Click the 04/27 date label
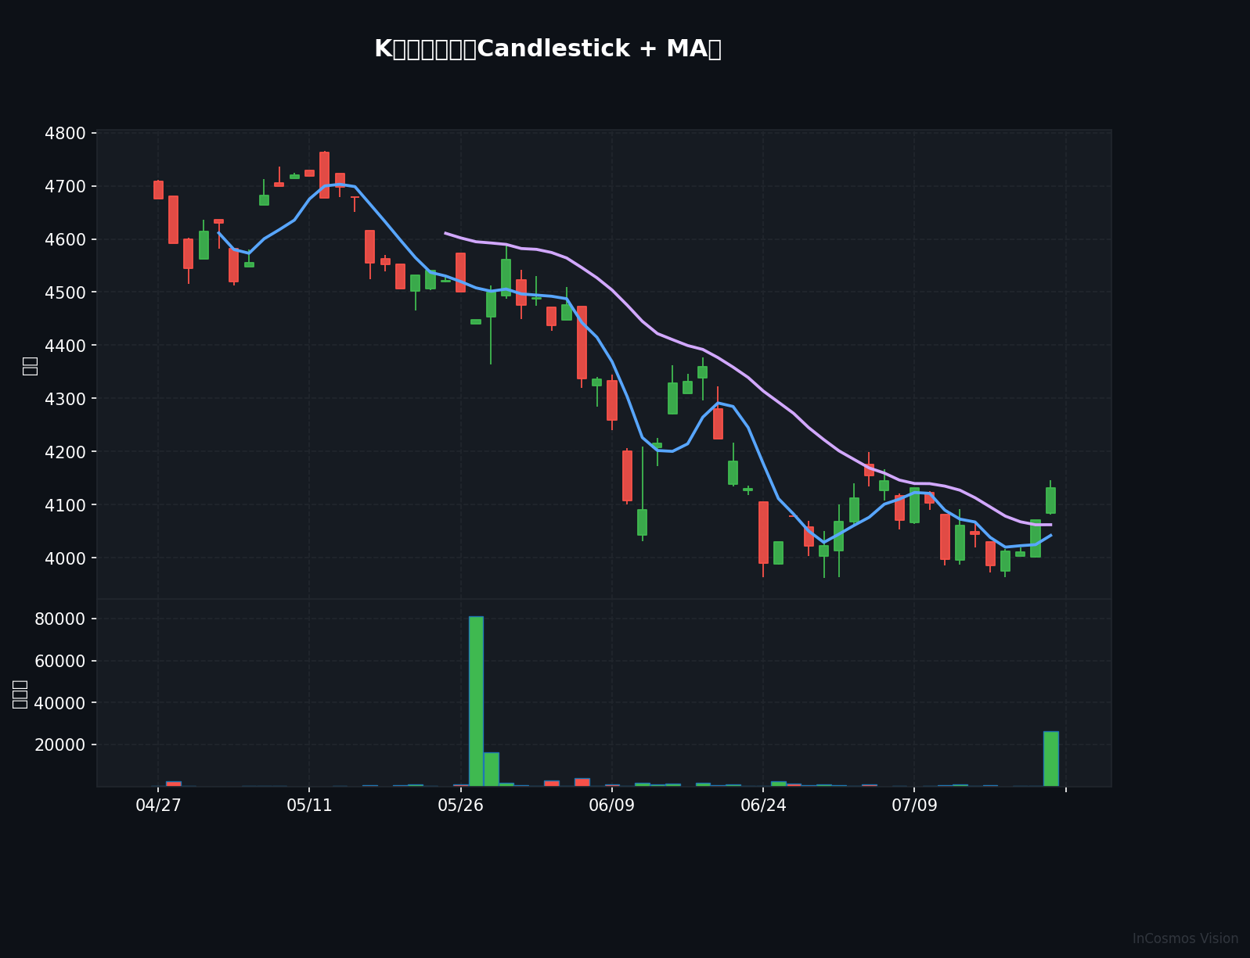 click(x=158, y=806)
